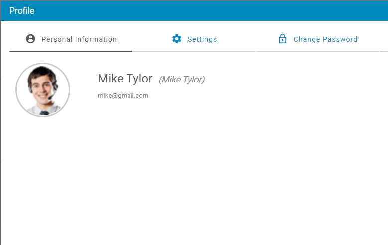Click the Personal Information person icon
This screenshot has width=388, height=245.
pos(30,39)
